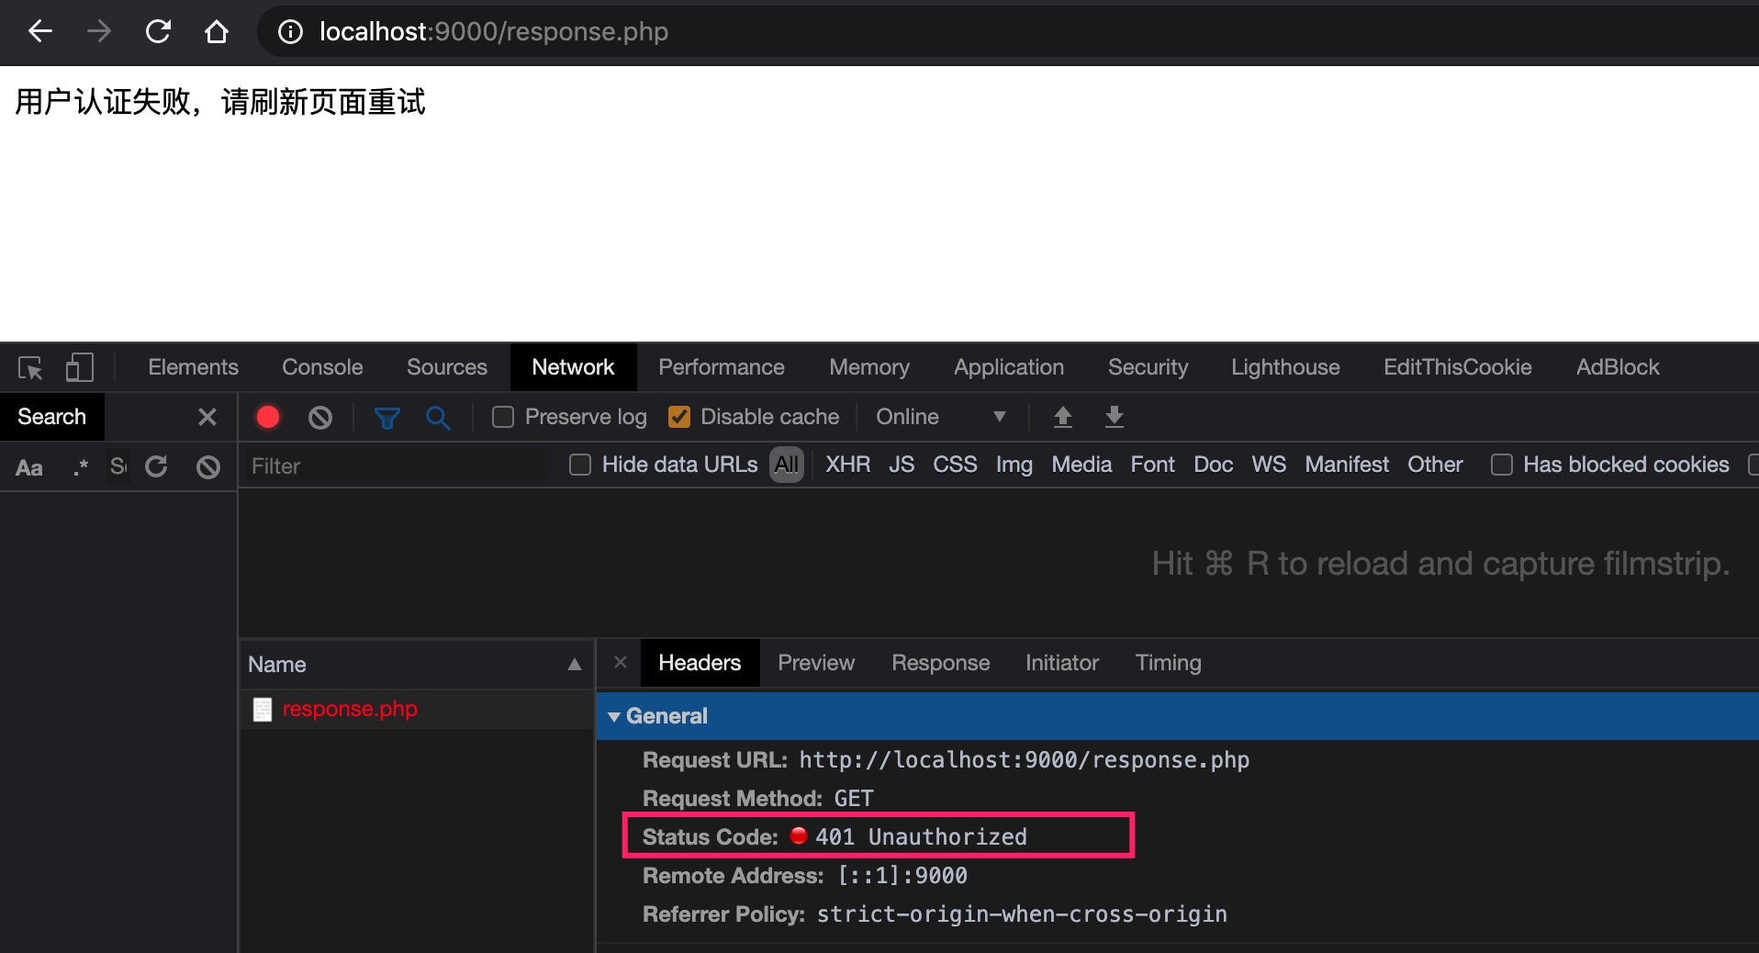
Task: Filter requests by Font
Action: click(1152, 465)
